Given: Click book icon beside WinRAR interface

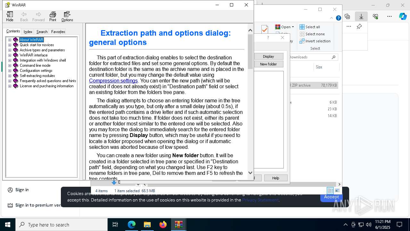Looking at the screenshot, I should pos(16,55).
